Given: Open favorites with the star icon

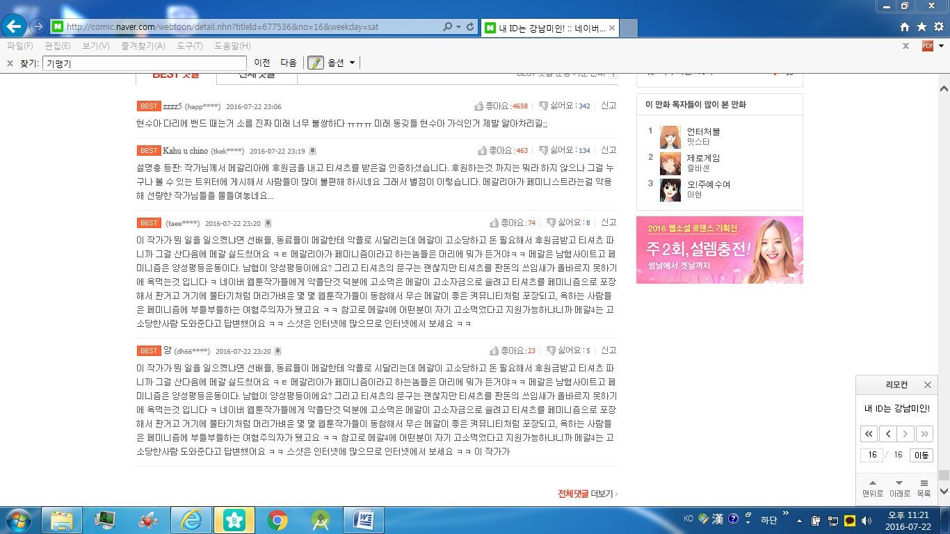Looking at the screenshot, I should 921,26.
